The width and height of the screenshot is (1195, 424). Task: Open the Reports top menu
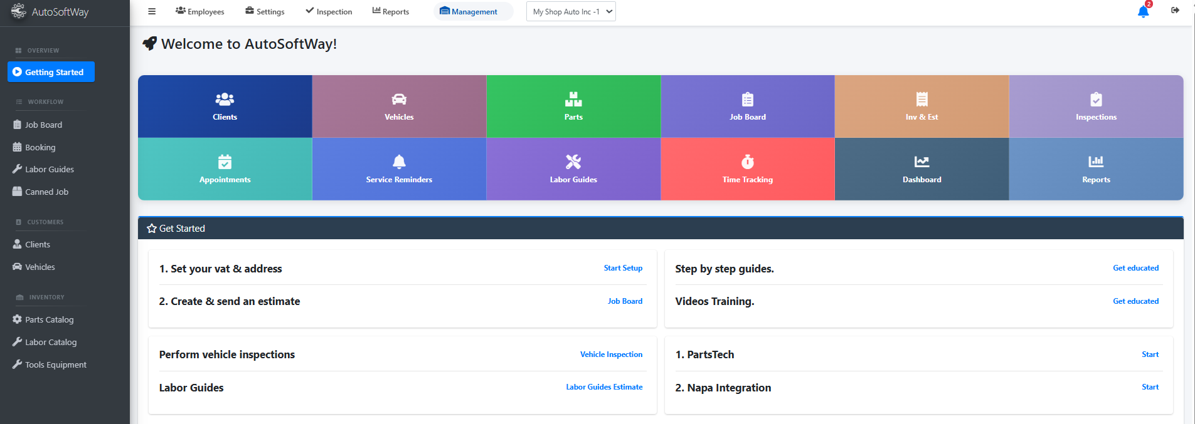(x=391, y=11)
